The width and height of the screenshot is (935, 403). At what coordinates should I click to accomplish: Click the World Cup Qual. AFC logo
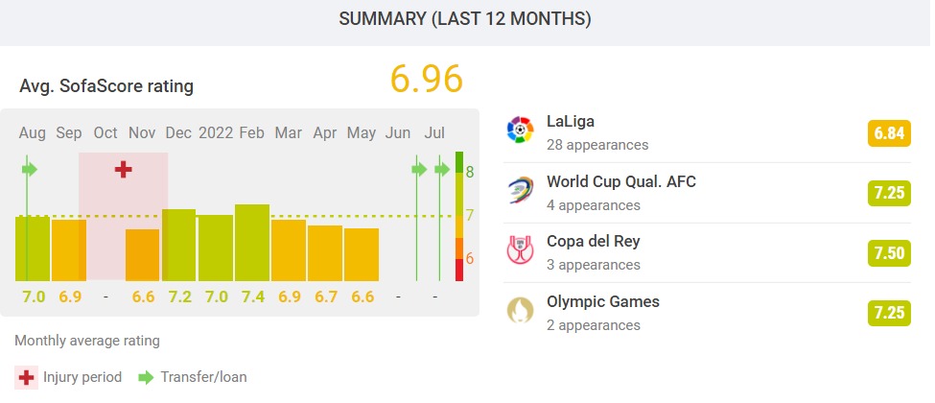click(x=520, y=191)
